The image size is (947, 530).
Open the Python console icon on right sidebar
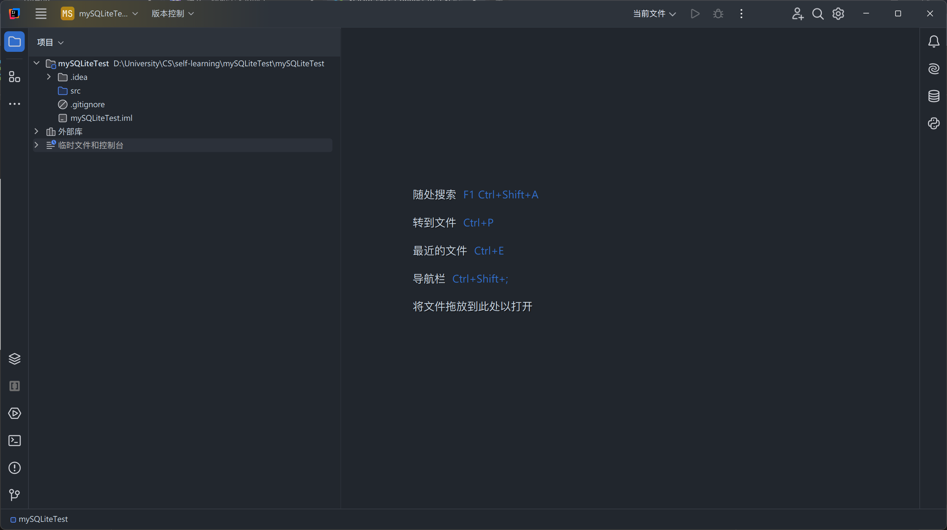tap(934, 123)
